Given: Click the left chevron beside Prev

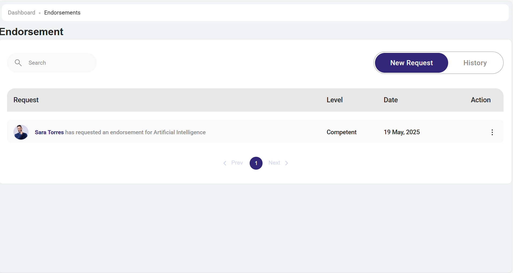Looking at the screenshot, I should pos(225,163).
